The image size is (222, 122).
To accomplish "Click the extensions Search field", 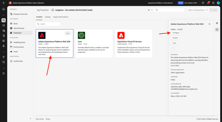I will point(48,24).
